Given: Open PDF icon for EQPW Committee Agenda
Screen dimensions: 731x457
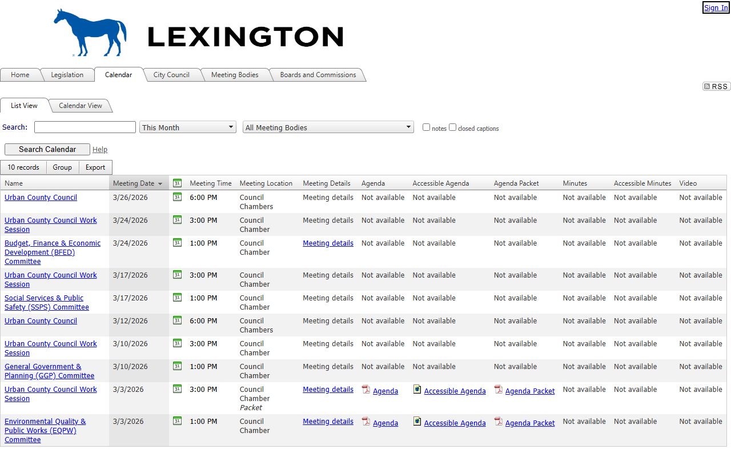Looking at the screenshot, I should click(366, 422).
